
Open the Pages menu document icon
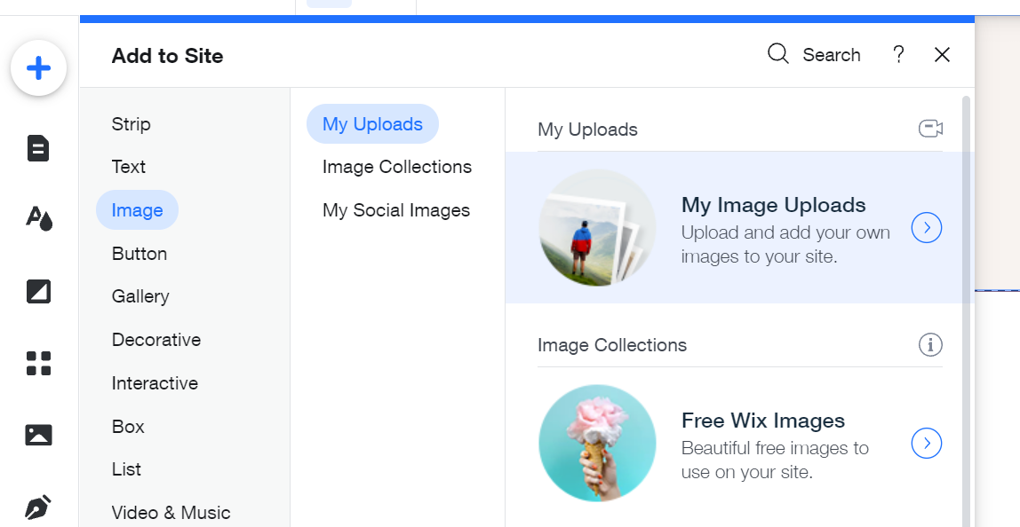pos(38,148)
